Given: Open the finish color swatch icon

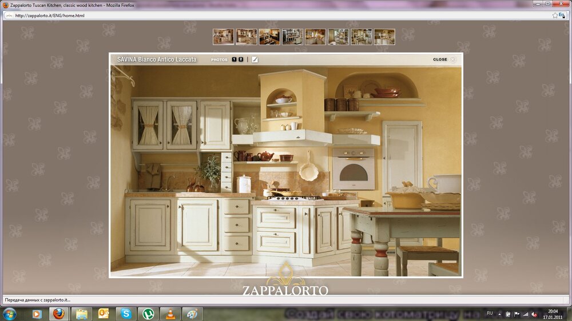Looking at the screenshot, I should (x=255, y=59).
